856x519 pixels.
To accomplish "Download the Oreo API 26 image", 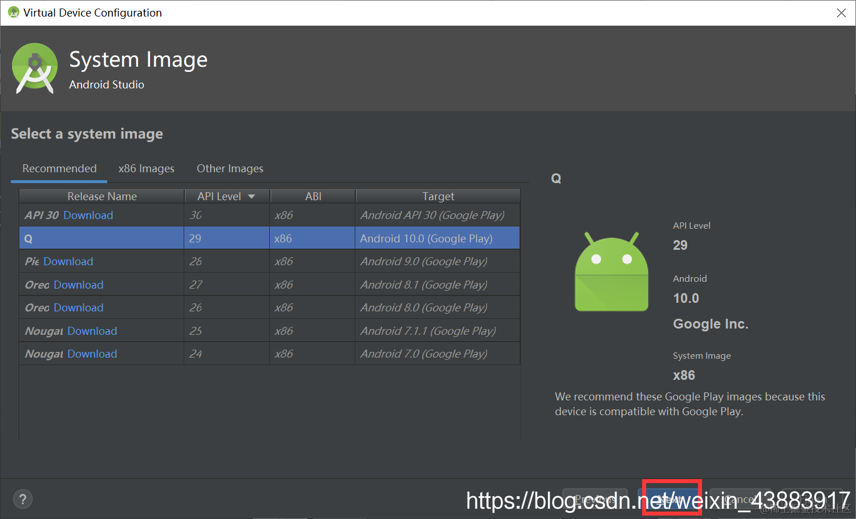I will 79,307.
